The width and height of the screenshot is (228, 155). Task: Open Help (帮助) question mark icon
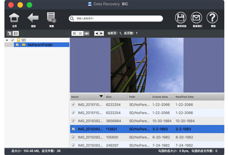point(212,18)
